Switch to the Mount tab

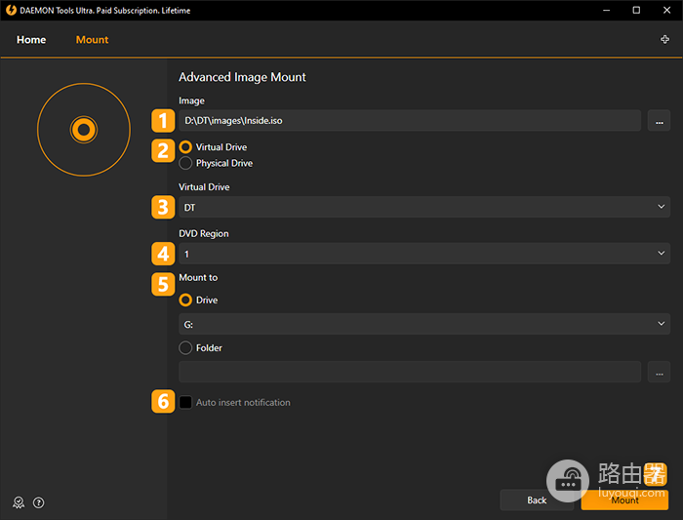coord(92,40)
